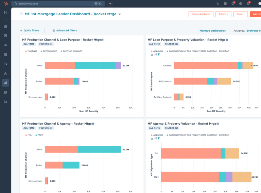This screenshot has height=193, width=261.
Task: Open the Library folder icon in sidebar
Action: pyautogui.click(x=5, y=102)
